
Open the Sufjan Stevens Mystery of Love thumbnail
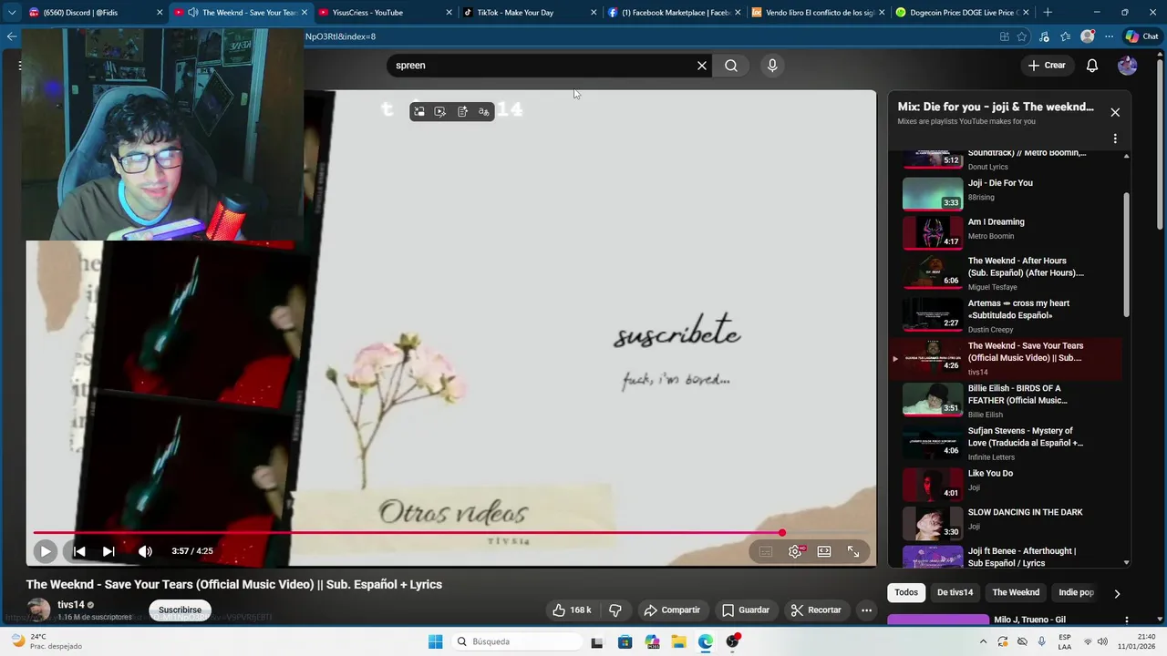point(932,442)
